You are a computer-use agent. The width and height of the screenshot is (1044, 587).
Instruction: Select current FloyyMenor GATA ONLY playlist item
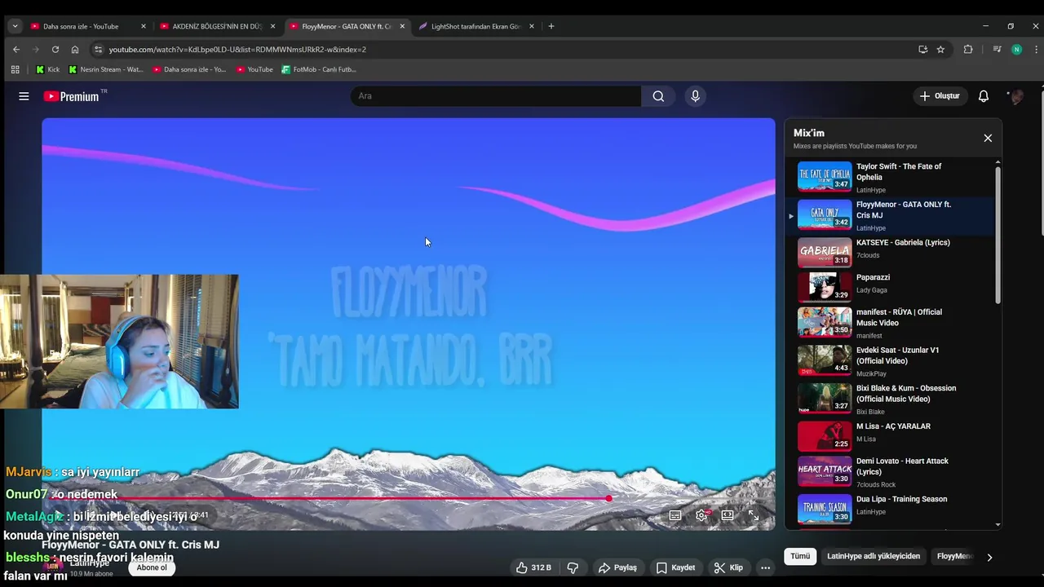(890, 215)
